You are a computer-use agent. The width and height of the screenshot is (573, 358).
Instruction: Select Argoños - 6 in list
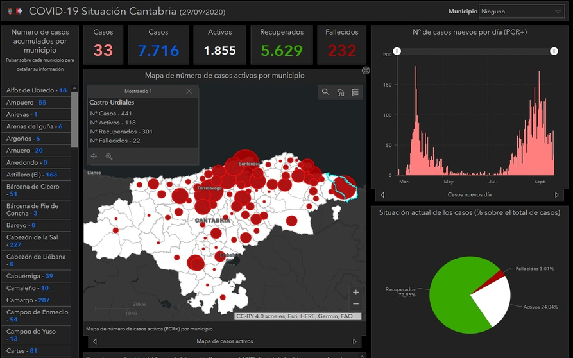(x=36, y=139)
